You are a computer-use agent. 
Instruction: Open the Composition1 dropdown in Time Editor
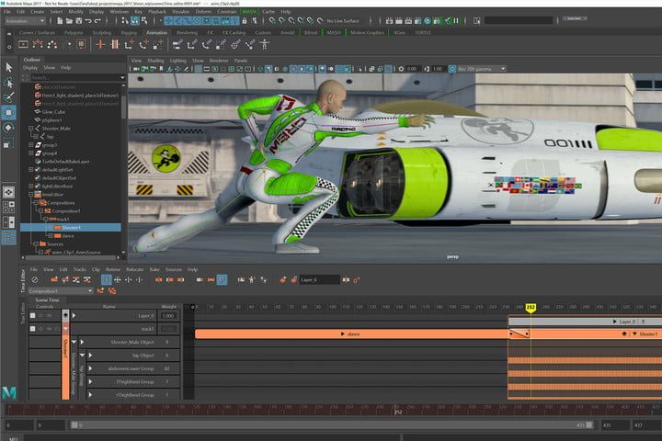coord(61,291)
